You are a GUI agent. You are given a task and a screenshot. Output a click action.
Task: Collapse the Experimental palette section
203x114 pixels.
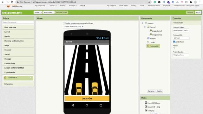(x=18, y=73)
